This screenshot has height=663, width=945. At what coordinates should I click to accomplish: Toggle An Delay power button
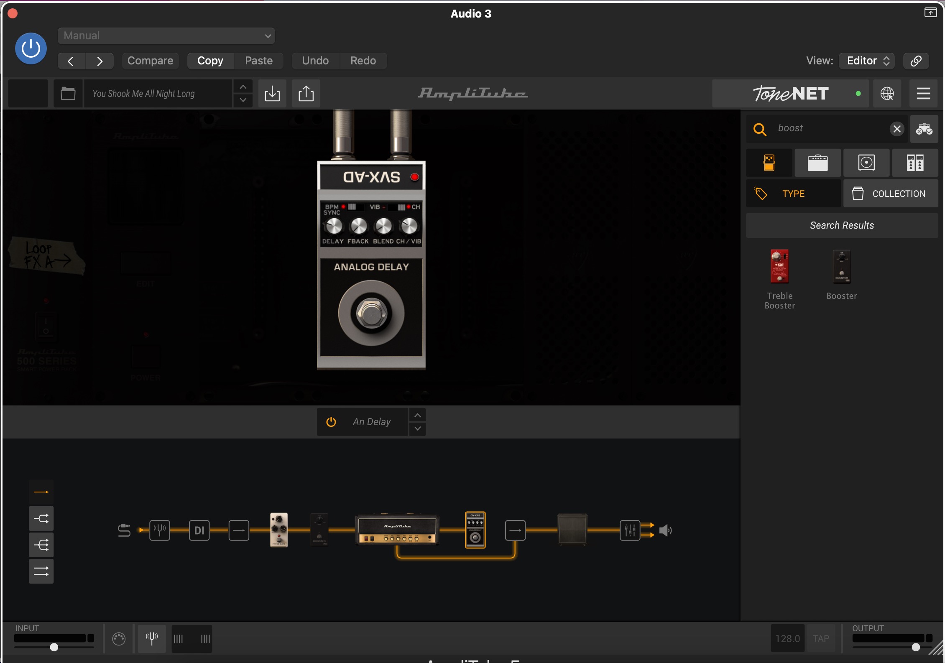click(331, 422)
